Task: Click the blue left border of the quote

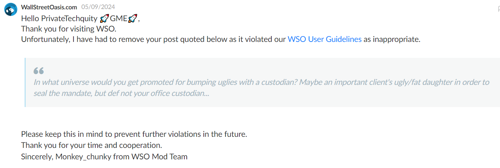Action: click(x=25, y=82)
